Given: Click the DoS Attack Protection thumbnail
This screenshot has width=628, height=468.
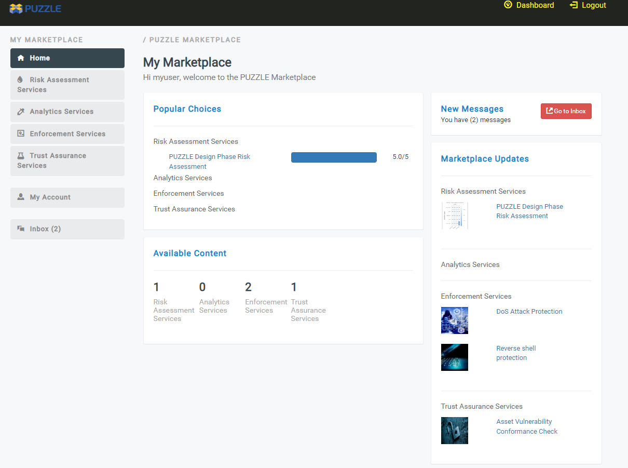Looking at the screenshot, I should point(455,320).
